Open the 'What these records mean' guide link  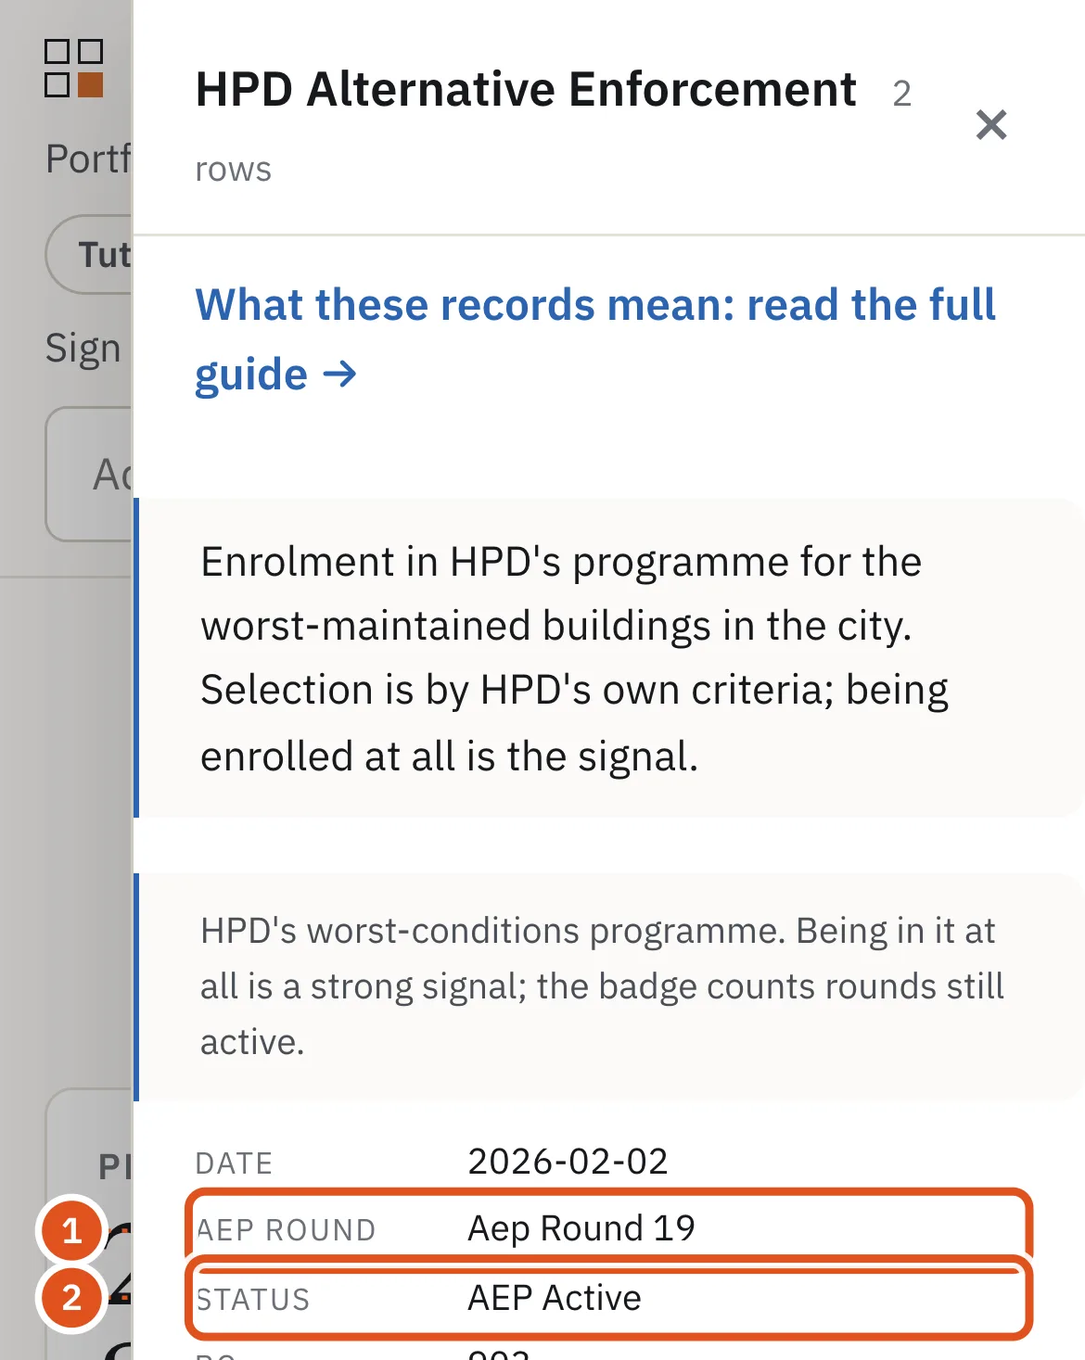[594, 339]
